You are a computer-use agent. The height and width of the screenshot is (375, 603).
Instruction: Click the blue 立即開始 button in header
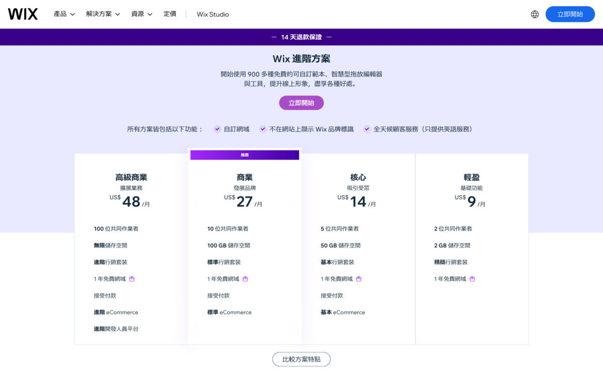pos(570,14)
